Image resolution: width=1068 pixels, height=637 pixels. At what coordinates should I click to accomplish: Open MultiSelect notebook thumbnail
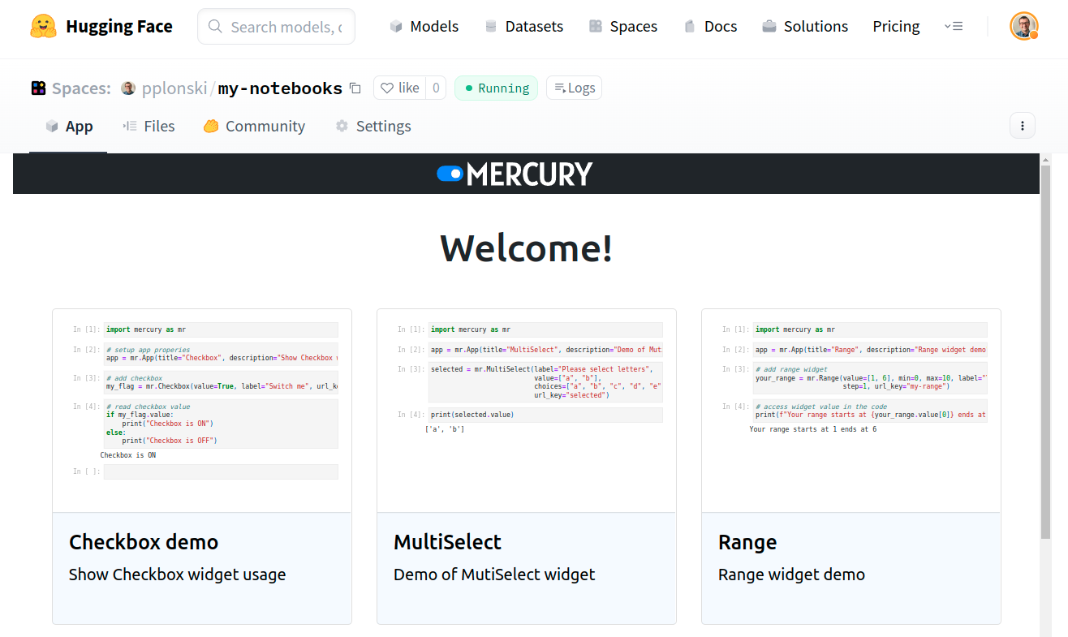pos(527,411)
